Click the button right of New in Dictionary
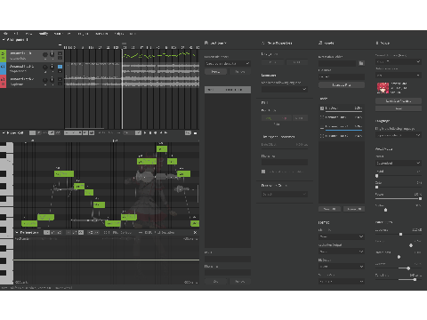The width and height of the screenshot is (427, 320). [239, 72]
